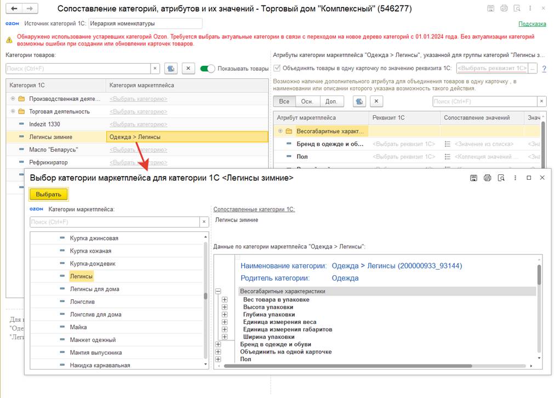The width and height of the screenshot is (555, 398).
Task: Click the print icon in category selection dialog
Action: coord(488,178)
